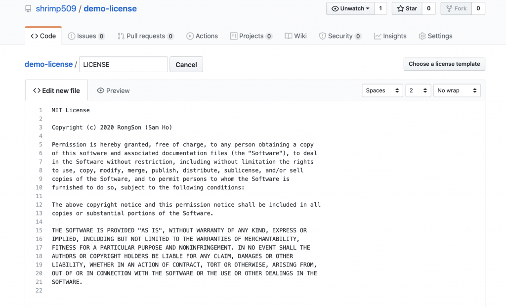Open the indent size dropdown showing 2

coord(418,90)
